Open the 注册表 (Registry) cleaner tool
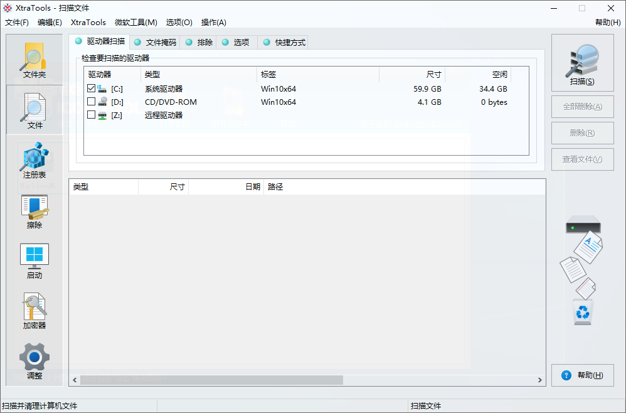The image size is (626, 413). (x=34, y=162)
